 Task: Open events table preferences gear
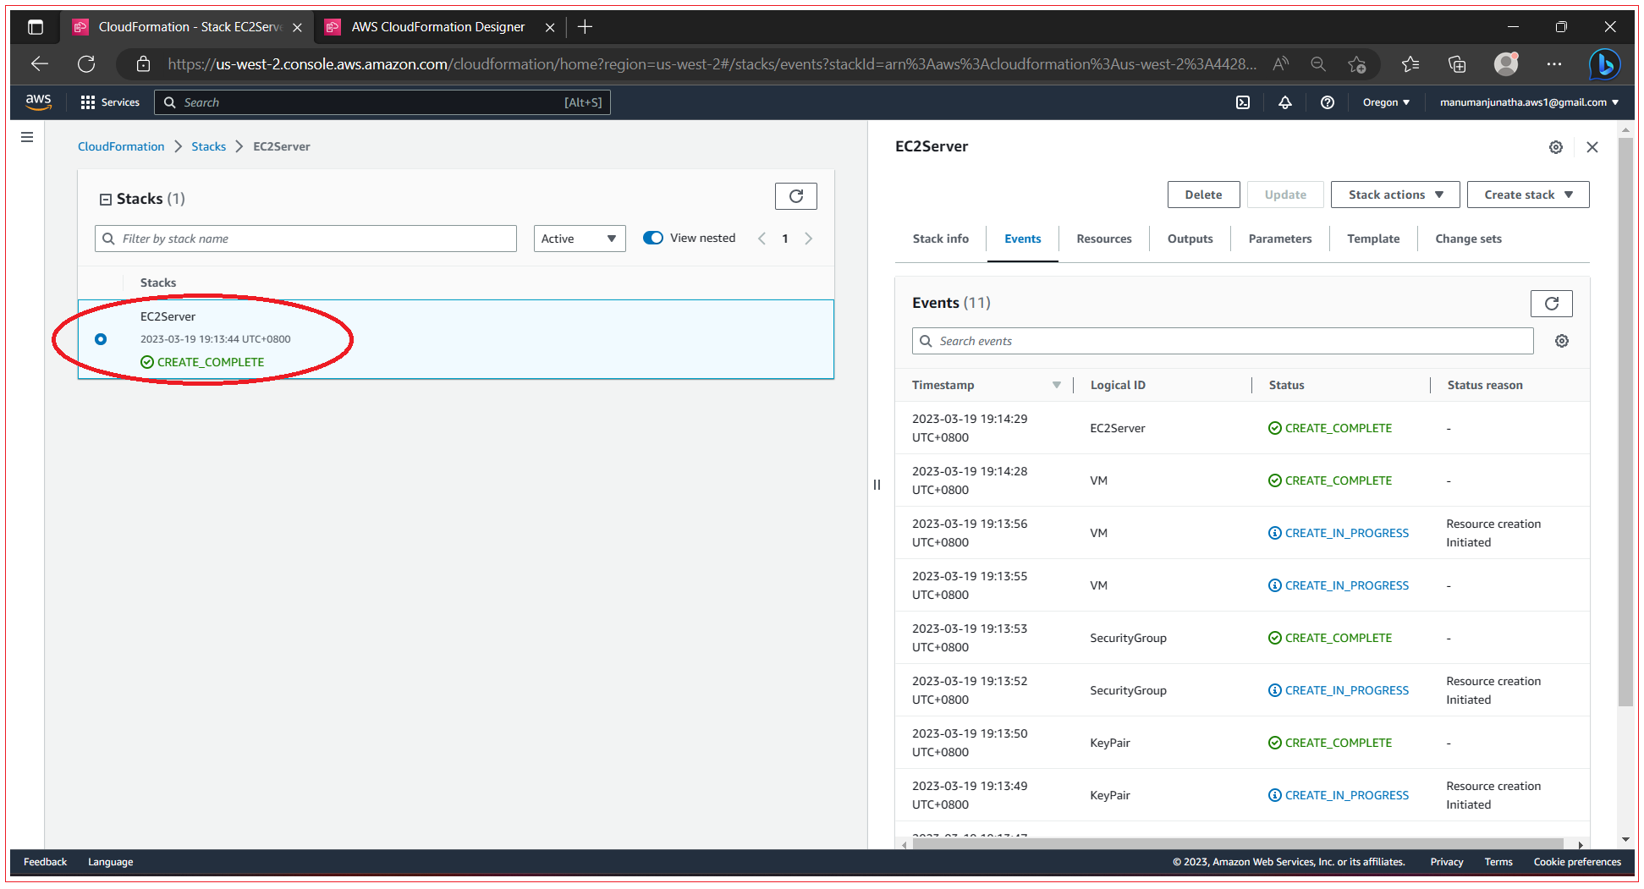point(1561,341)
